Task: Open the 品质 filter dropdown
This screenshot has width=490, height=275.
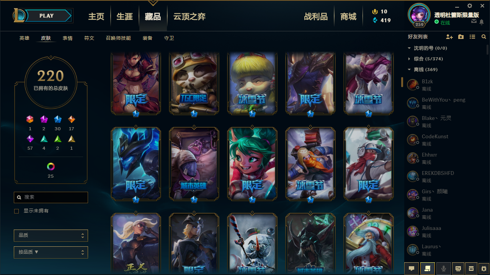Action: coord(51,236)
